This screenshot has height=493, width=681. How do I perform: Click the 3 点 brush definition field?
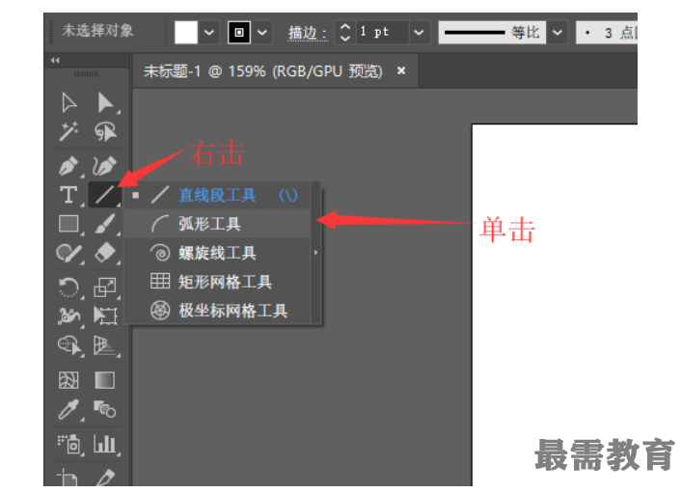(x=607, y=32)
